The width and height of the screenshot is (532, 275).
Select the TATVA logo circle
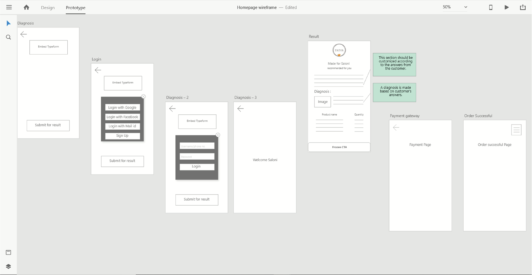point(339,50)
